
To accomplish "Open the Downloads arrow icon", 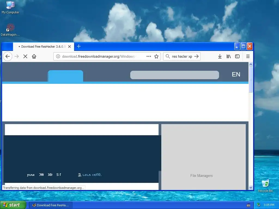I will (x=220, y=57).
